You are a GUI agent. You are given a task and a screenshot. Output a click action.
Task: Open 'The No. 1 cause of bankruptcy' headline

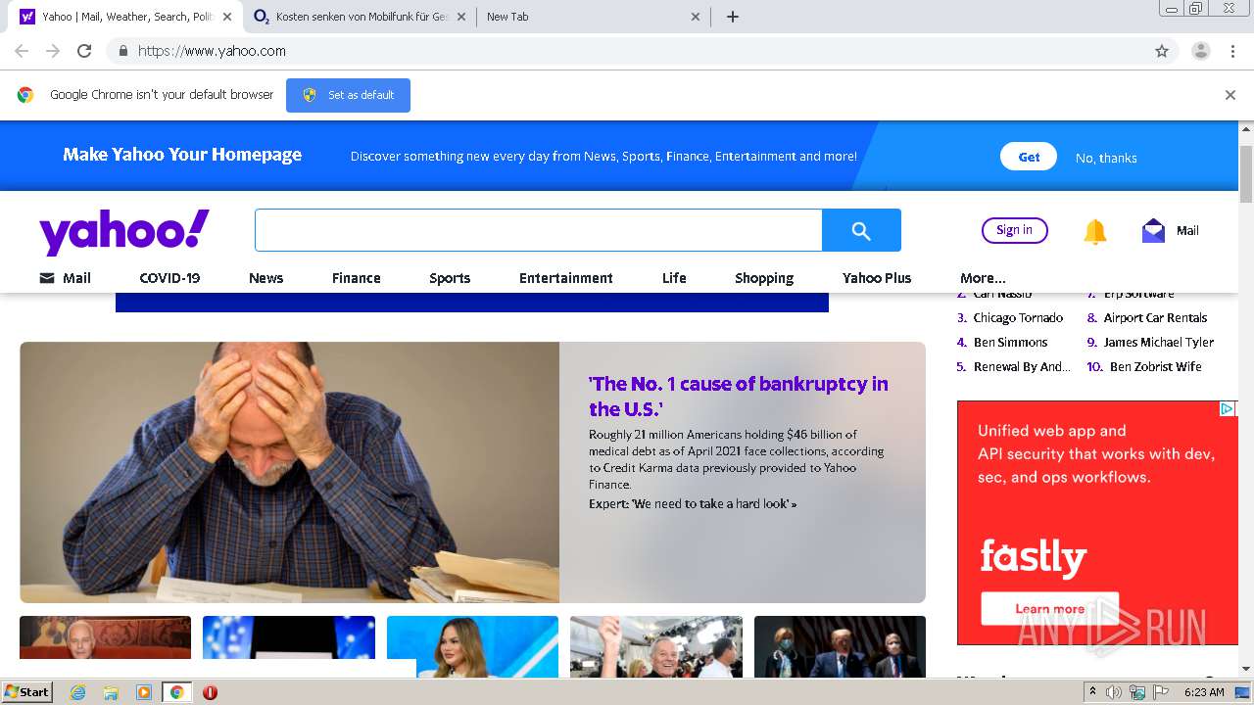pos(739,396)
